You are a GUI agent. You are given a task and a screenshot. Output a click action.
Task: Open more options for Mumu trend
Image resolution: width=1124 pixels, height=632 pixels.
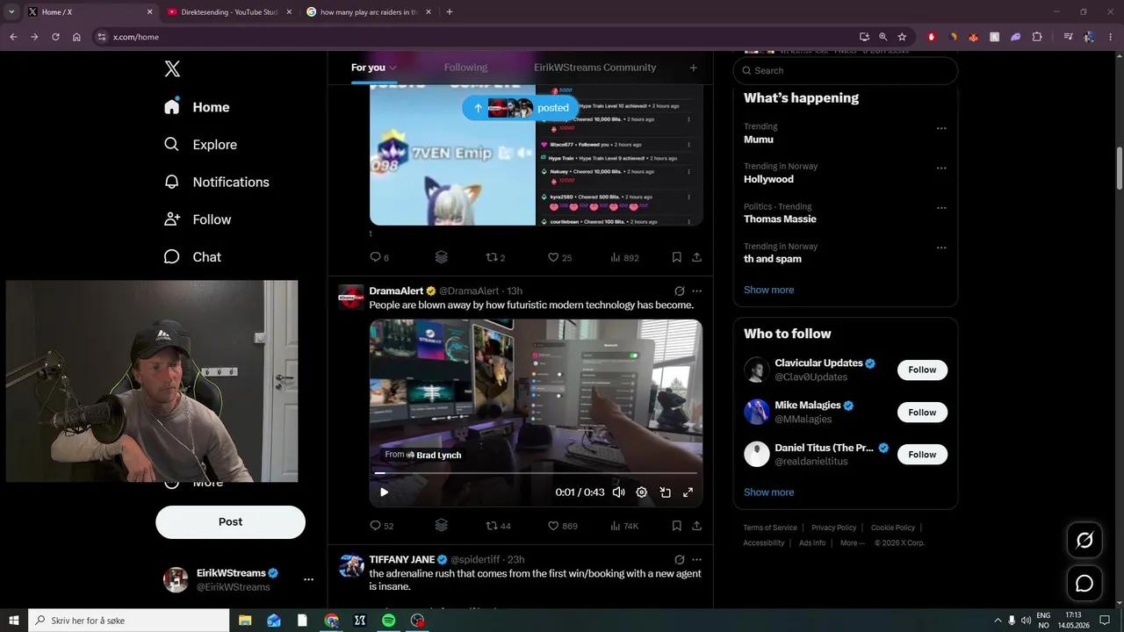940,128
